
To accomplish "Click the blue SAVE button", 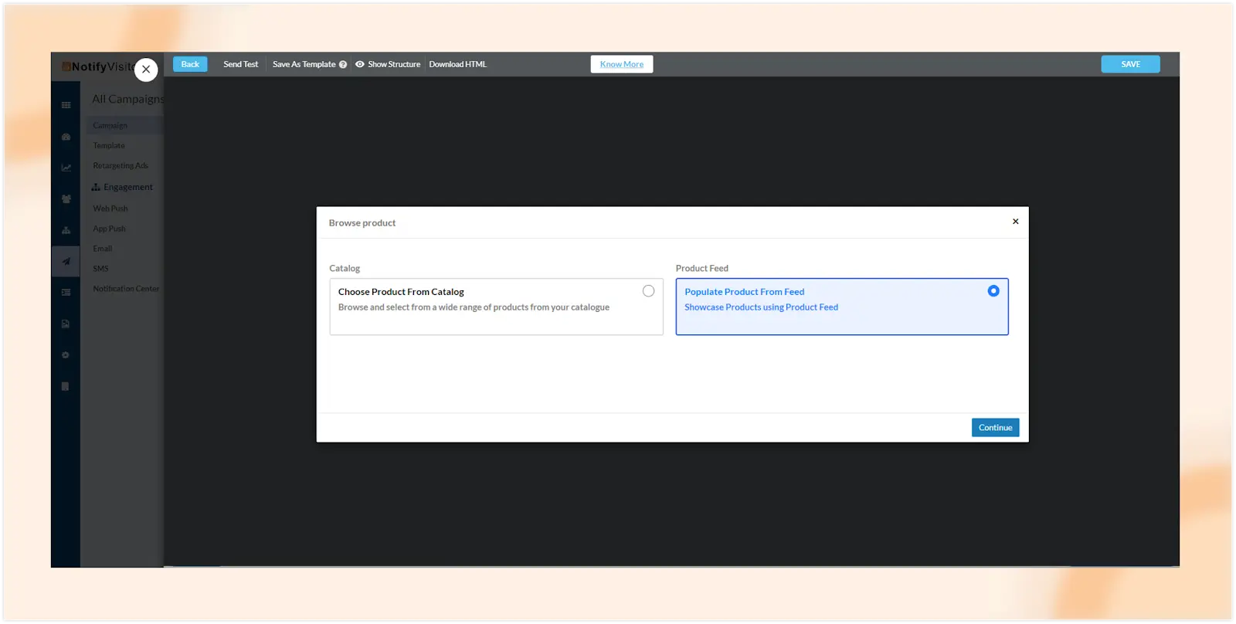I will click(1130, 65).
